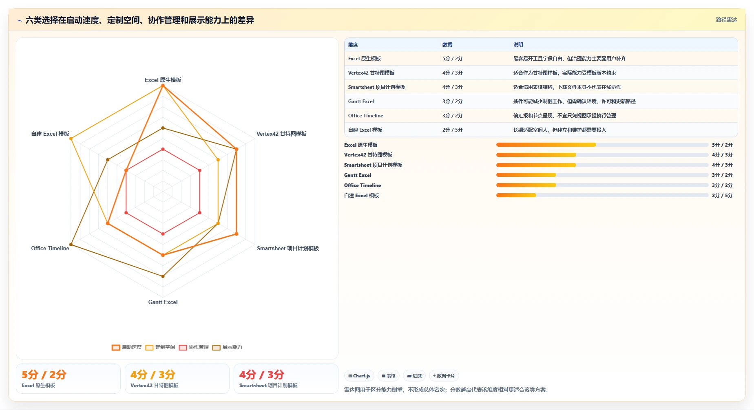Click the Excel 原生模板 radar axis label

(x=163, y=80)
